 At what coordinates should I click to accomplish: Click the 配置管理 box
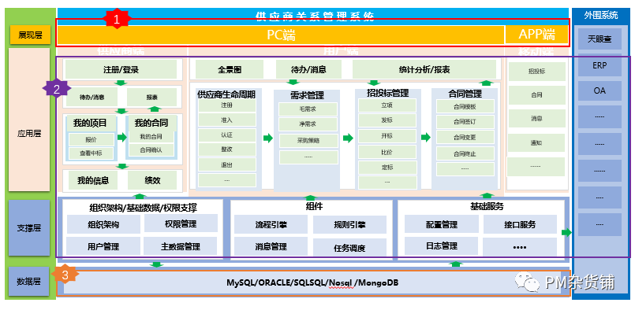(442, 224)
